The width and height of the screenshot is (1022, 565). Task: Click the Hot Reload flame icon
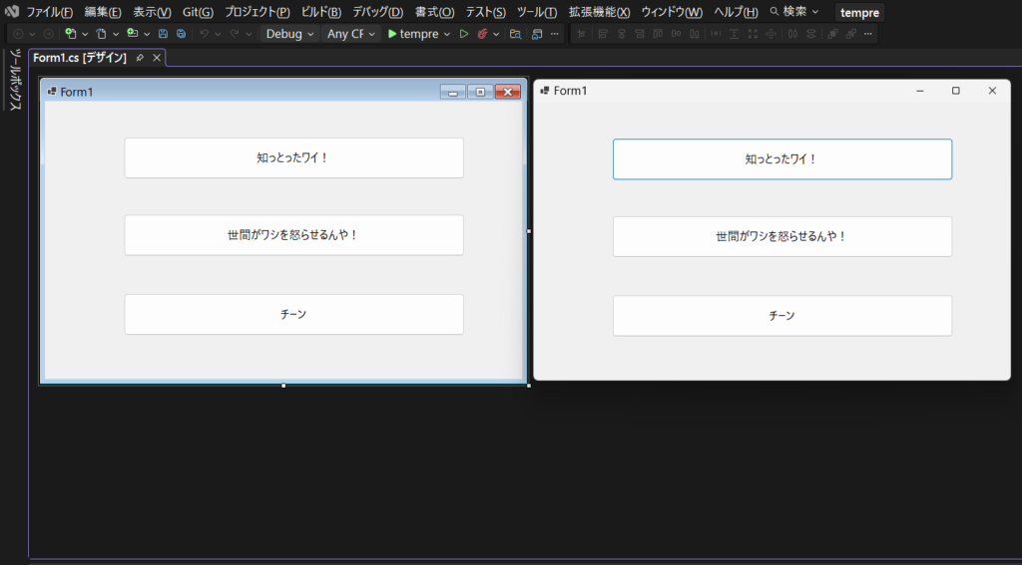(x=482, y=34)
